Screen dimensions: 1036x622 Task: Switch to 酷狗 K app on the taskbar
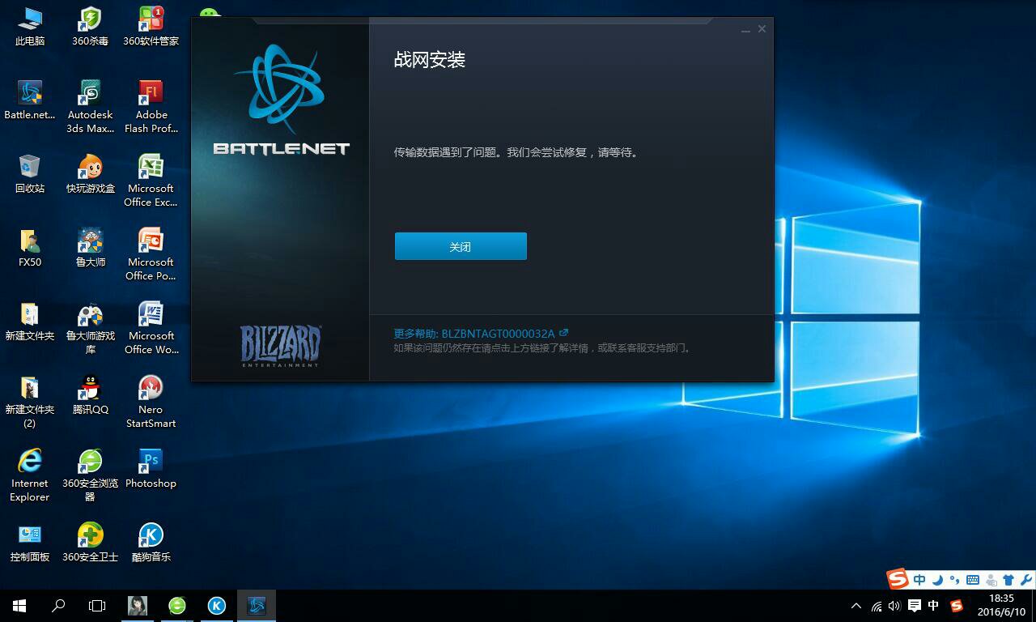coord(217,605)
